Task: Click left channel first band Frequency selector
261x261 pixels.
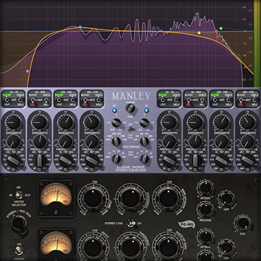Action: pos(13,161)
